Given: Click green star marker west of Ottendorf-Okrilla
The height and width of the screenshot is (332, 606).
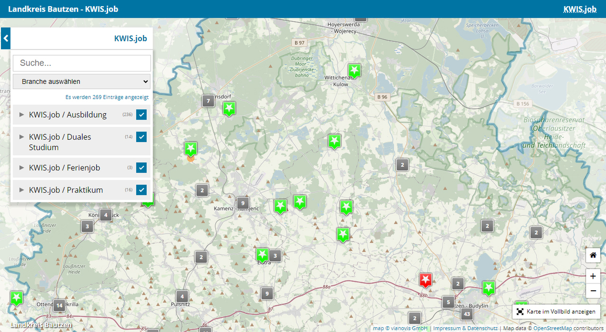Looking at the screenshot, I should [17, 297].
